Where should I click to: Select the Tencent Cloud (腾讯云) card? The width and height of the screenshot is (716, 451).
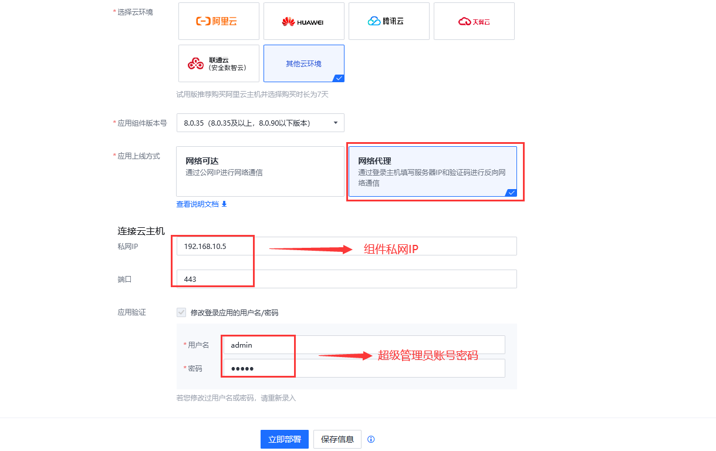pos(389,21)
